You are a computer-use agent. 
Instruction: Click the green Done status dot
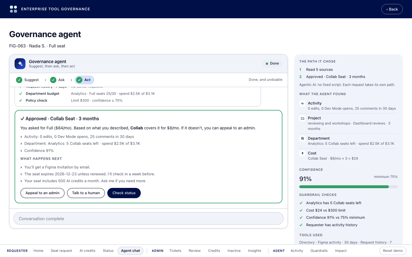(267, 64)
